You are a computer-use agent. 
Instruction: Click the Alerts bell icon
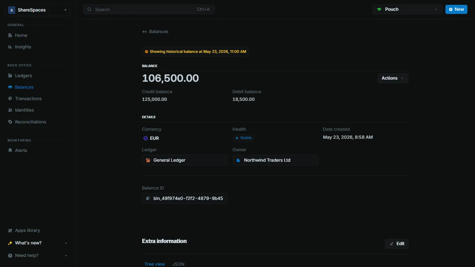(10, 150)
